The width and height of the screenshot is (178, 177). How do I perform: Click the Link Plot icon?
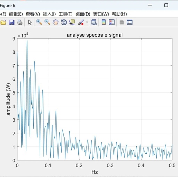[94, 22]
